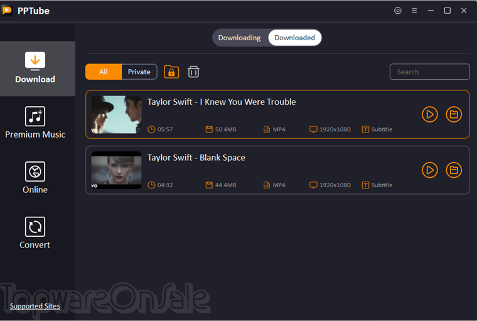Open the settings gear in title bar
The height and width of the screenshot is (321, 477).
(x=397, y=11)
